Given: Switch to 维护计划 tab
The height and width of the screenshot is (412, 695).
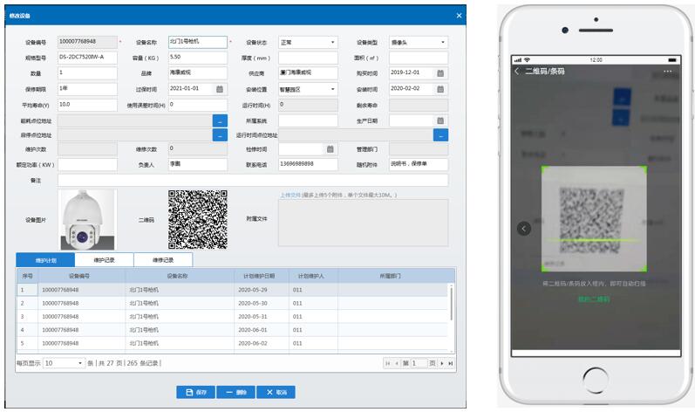Looking at the screenshot, I should pyautogui.click(x=45, y=260).
